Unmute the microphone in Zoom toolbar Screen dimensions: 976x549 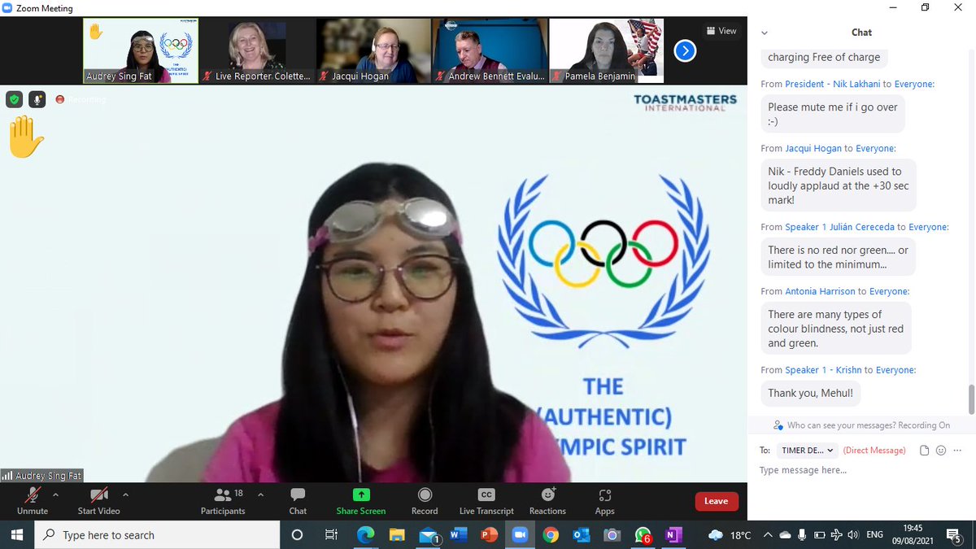(33, 500)
